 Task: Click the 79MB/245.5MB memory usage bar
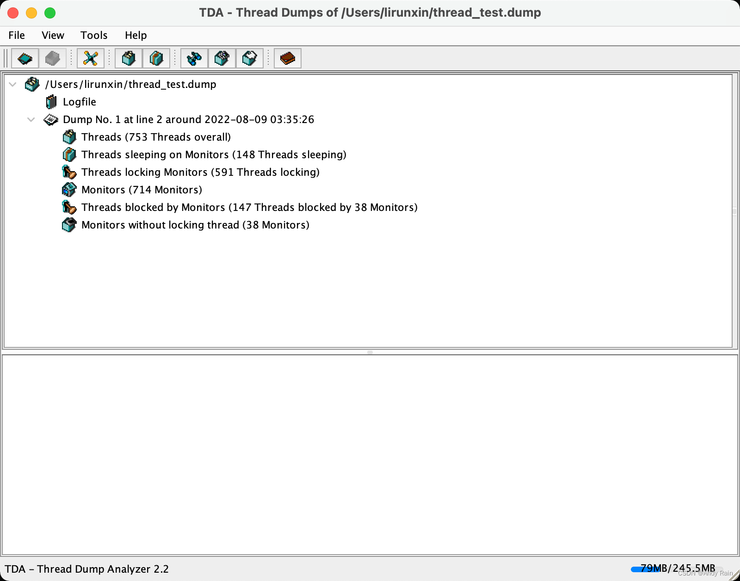[678, 569]
